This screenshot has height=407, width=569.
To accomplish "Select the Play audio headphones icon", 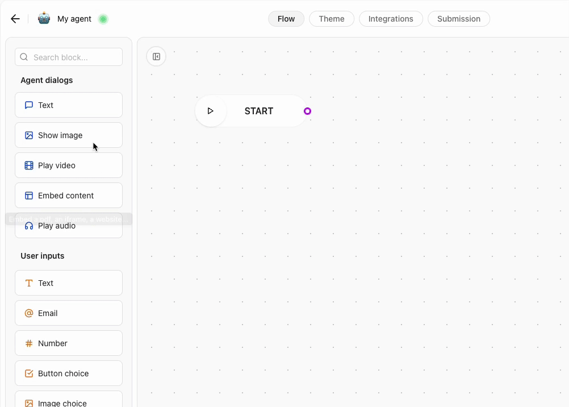I will click(x=28, y=226).
